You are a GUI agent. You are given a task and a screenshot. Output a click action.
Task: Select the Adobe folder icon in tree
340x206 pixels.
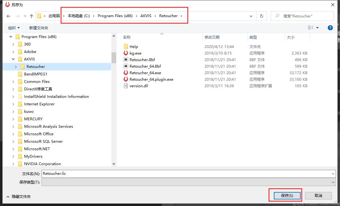point(20,52)
